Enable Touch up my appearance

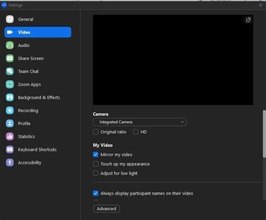click(95, 164)
